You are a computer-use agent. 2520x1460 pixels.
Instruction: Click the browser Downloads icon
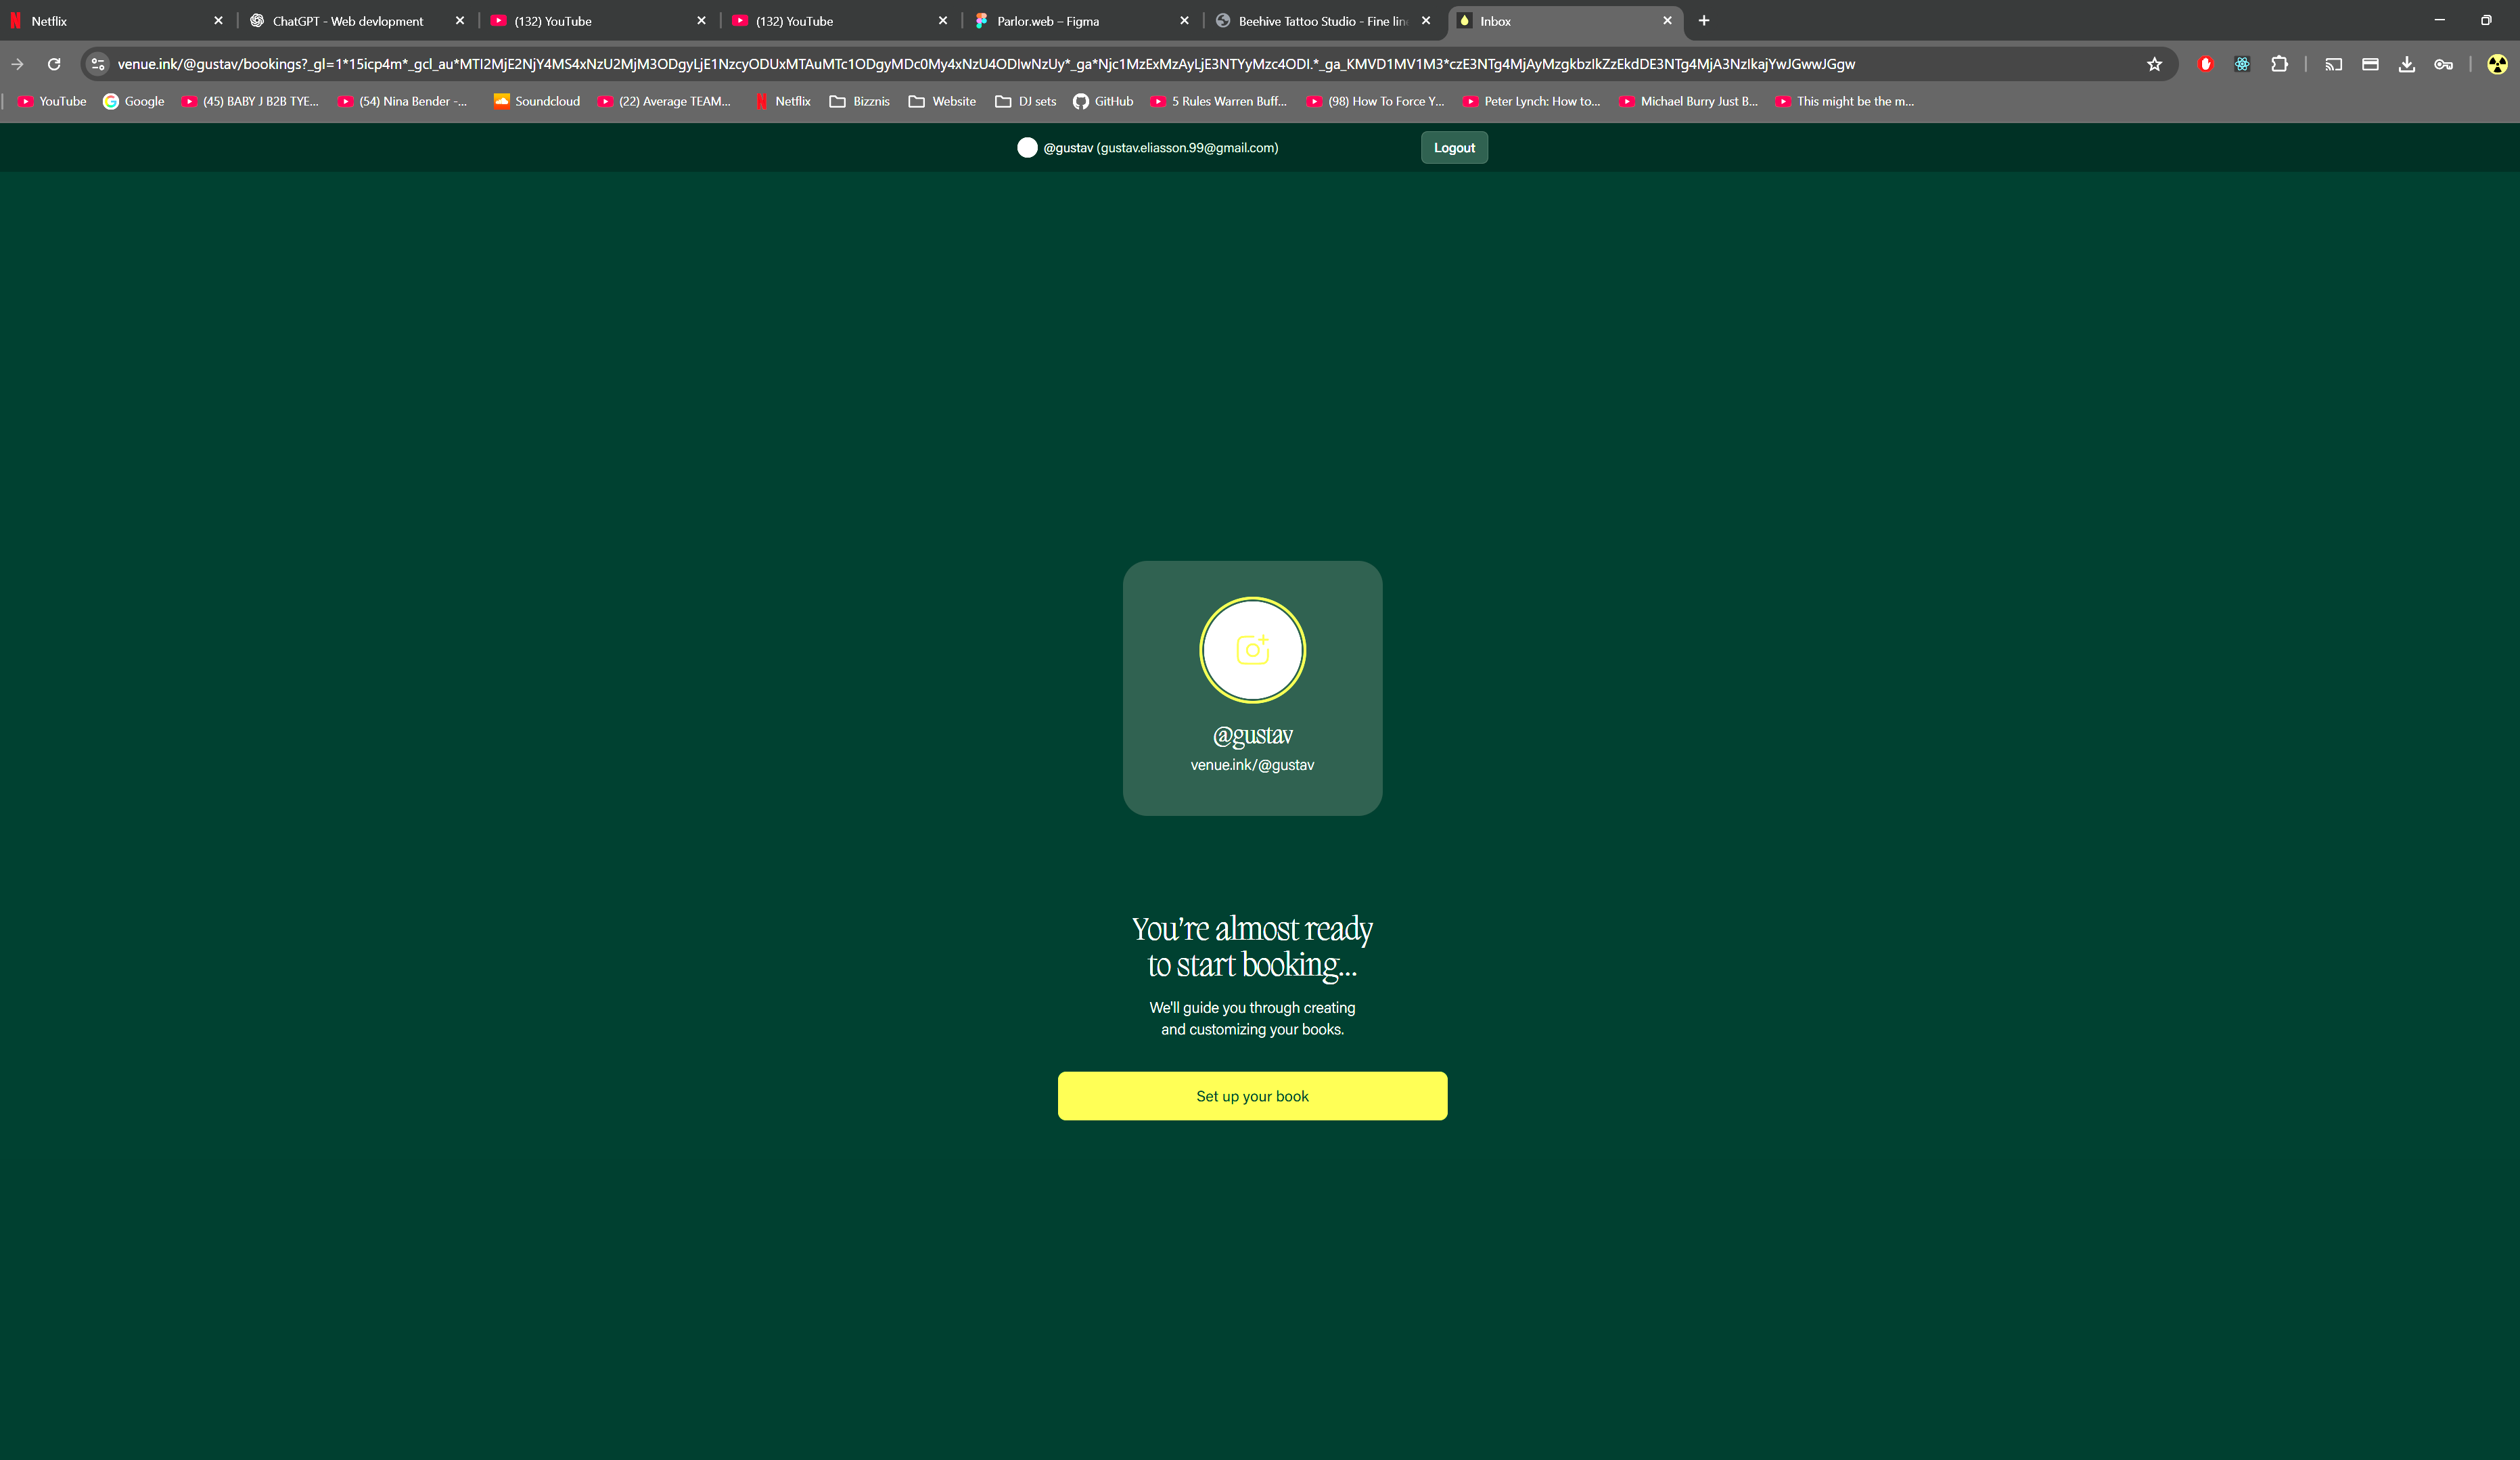coord(2406,64)
